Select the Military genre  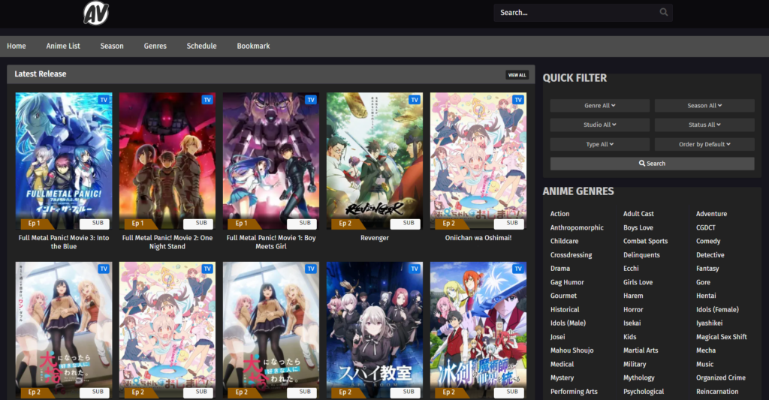click(635, 364)
